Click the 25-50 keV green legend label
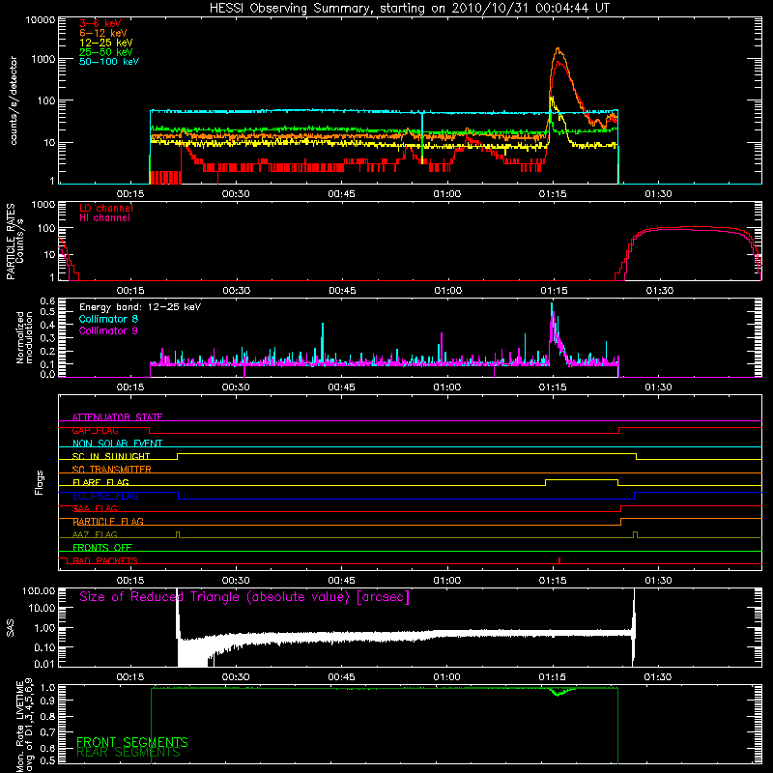This screenshot has width=773, height=773. pos(106,52)
